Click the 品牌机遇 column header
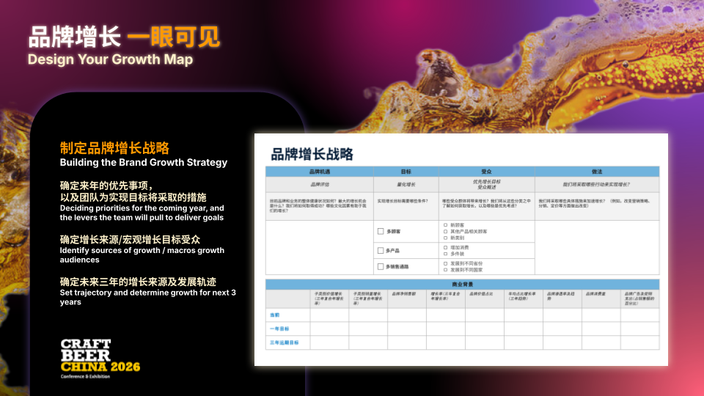Viewport: 704px width, 396px height. tap(320, 172)
